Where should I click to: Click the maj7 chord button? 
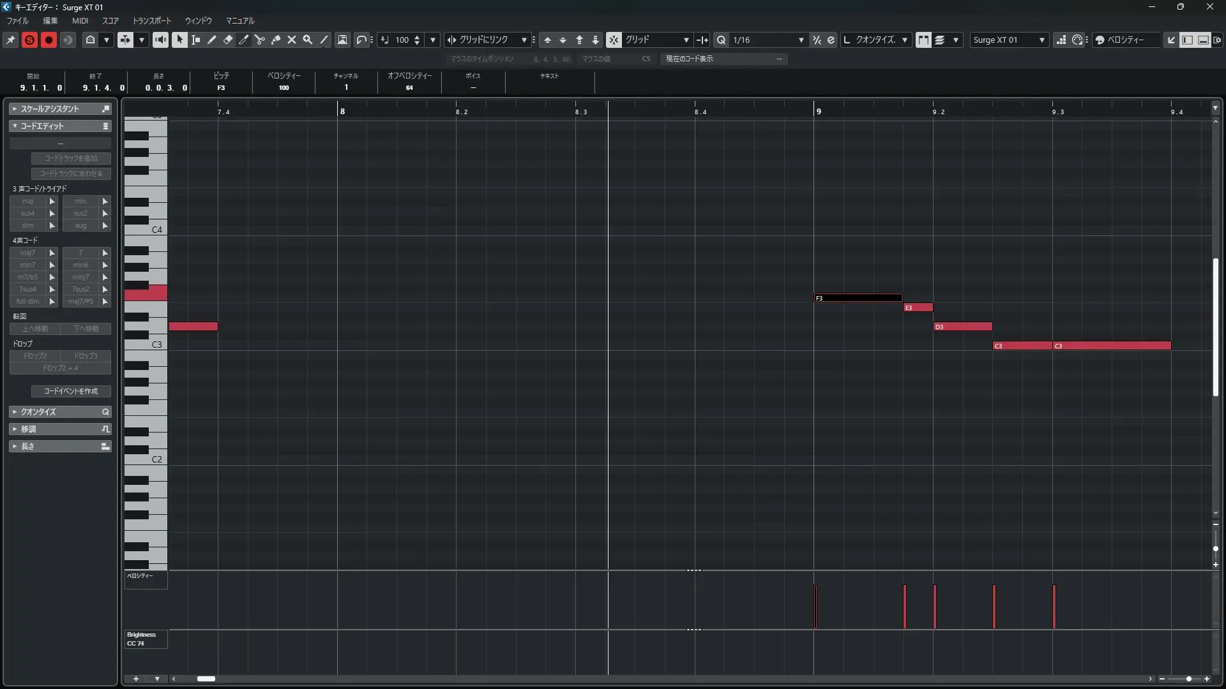(27, 253)
